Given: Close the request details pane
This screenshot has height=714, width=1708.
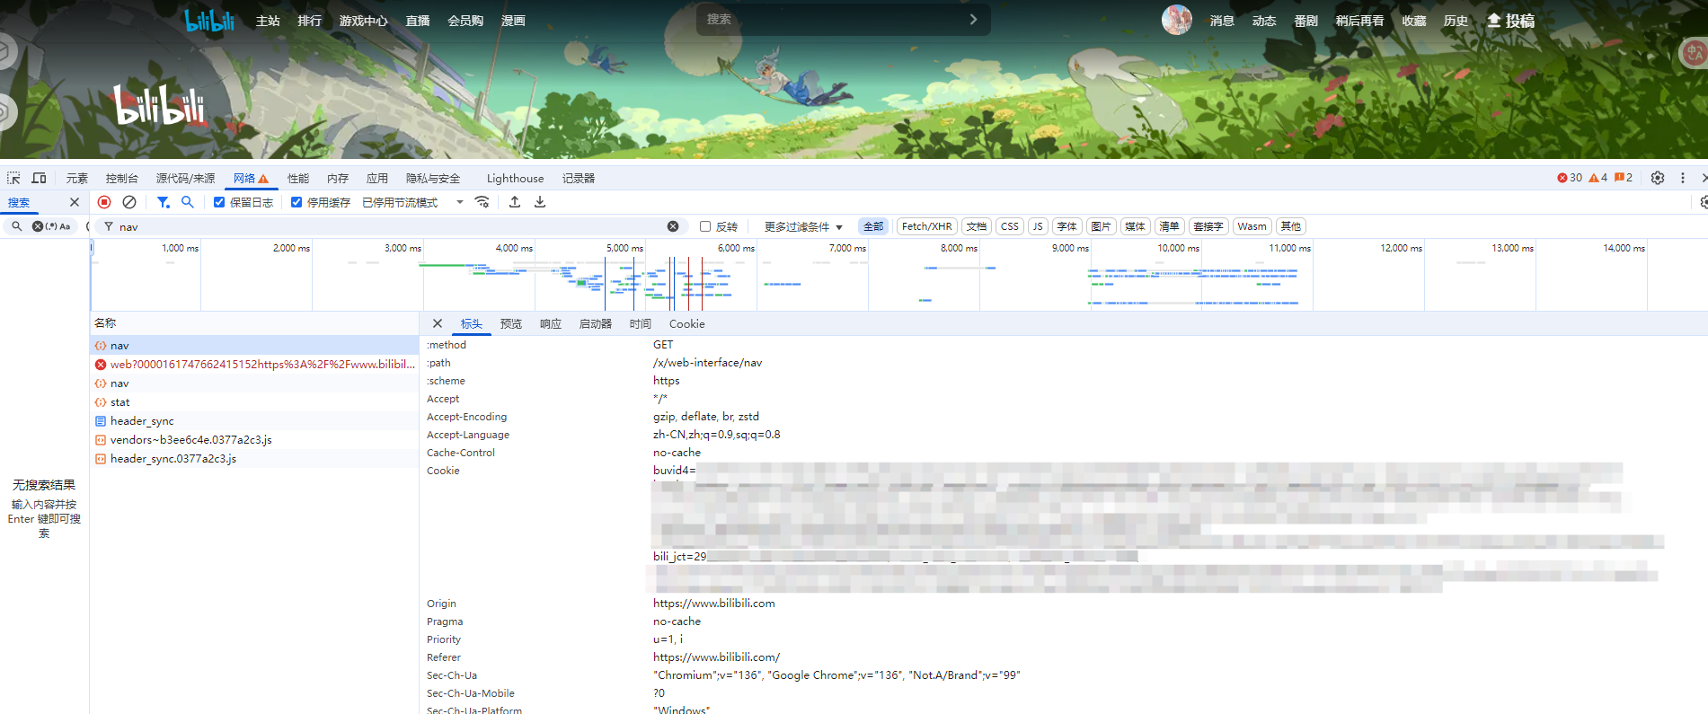Looking at the screenshot, I should click(438, 323).
